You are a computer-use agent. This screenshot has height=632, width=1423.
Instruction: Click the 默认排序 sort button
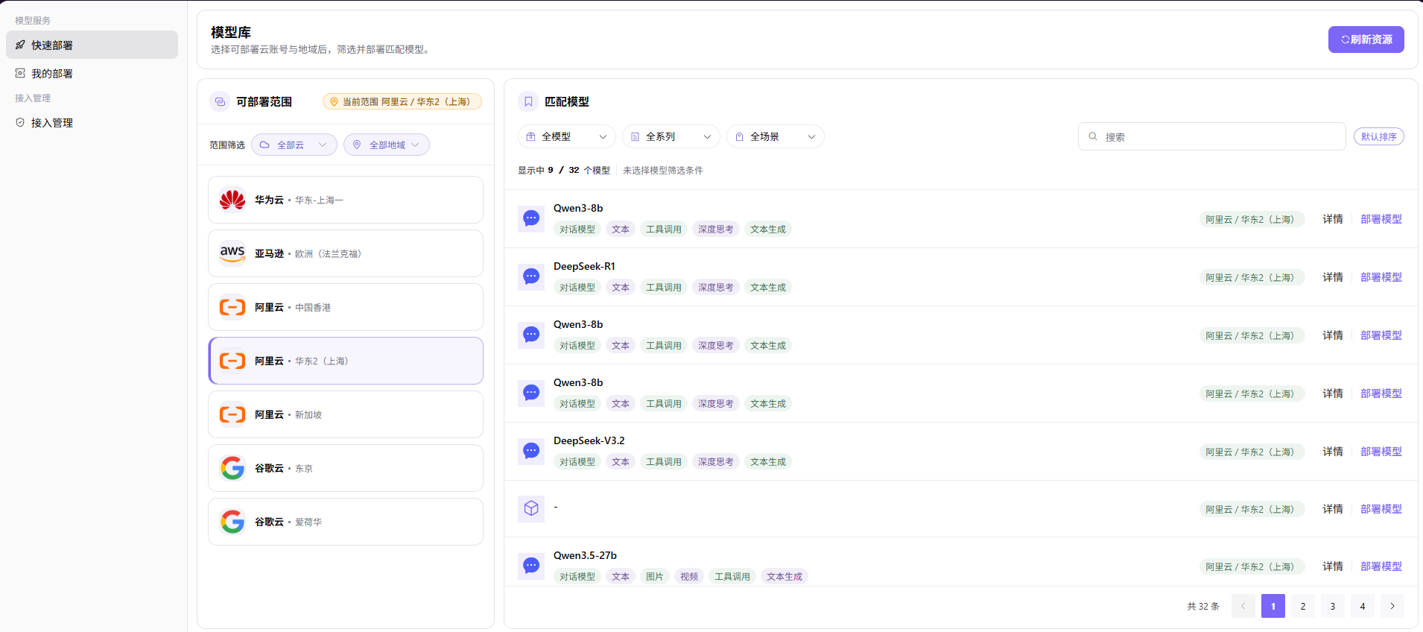click(1379, 136)
